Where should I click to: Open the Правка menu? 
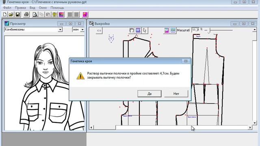[x=20, y=8]
